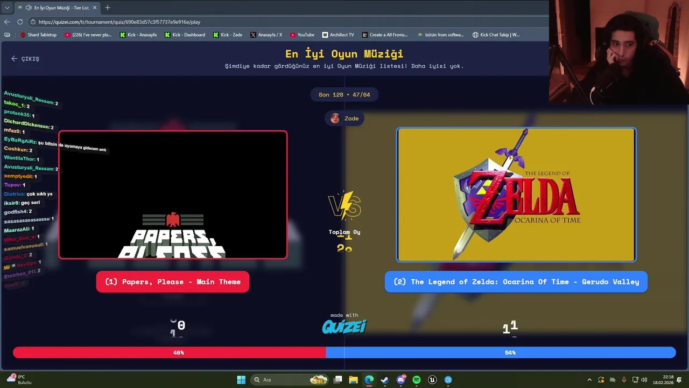The height and width of the screenshot is (388, 689).
Task: Open the Windows Start menu
Action: (241, 380)
